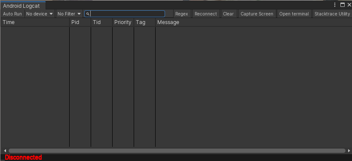This screenshot has height=161, width=352.
Task: Open the Stacktrace Utility
Action: tap(332, 14)
